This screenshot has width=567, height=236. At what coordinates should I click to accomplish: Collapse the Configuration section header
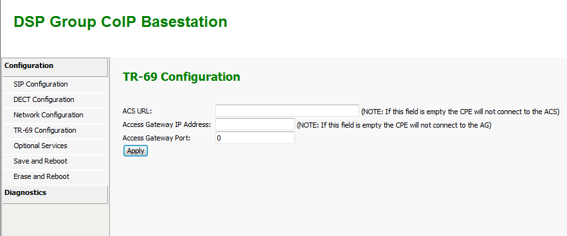[x=55, y=67]
